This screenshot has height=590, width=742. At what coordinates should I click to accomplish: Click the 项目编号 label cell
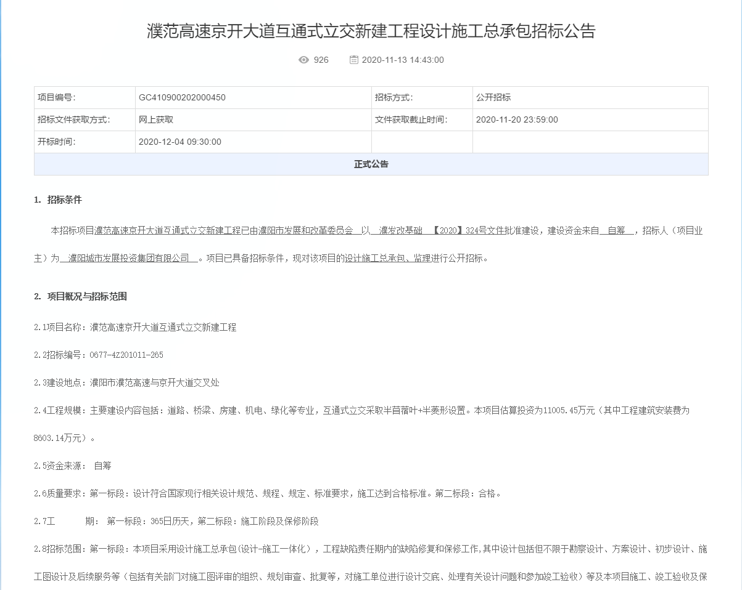tap(56, 98)
